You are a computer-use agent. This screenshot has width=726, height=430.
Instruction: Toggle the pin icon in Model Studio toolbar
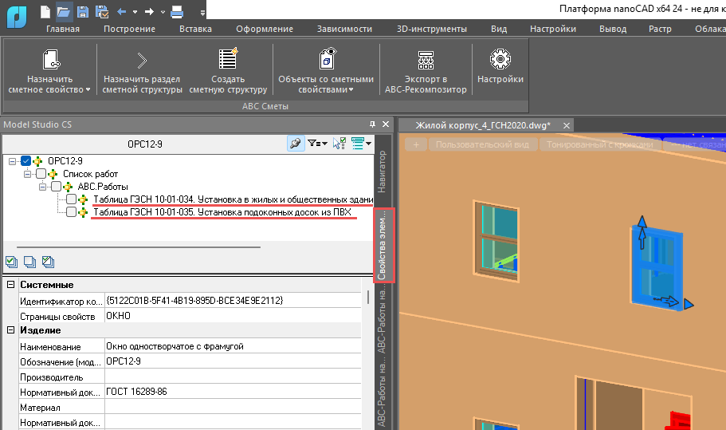[296, 144]
